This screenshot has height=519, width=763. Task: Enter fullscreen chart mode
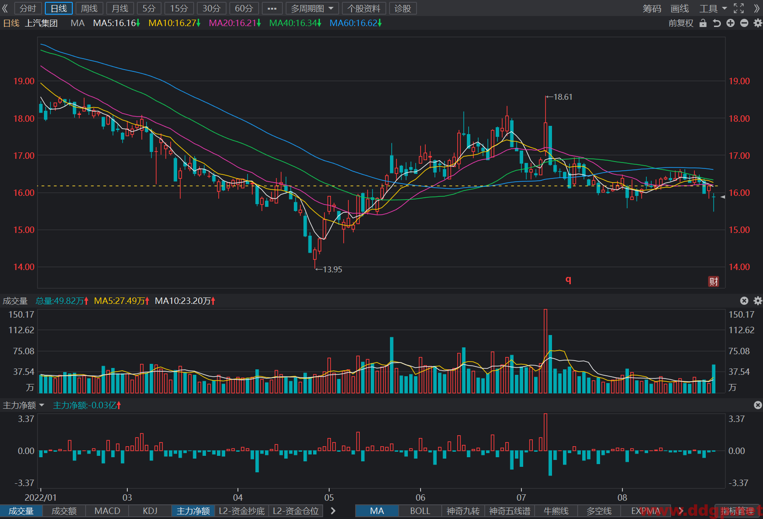[739, 8]
